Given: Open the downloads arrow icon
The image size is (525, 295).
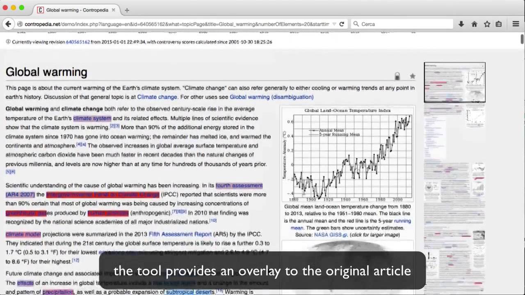Looking at the screenshot, I should [x=461, y=24].
